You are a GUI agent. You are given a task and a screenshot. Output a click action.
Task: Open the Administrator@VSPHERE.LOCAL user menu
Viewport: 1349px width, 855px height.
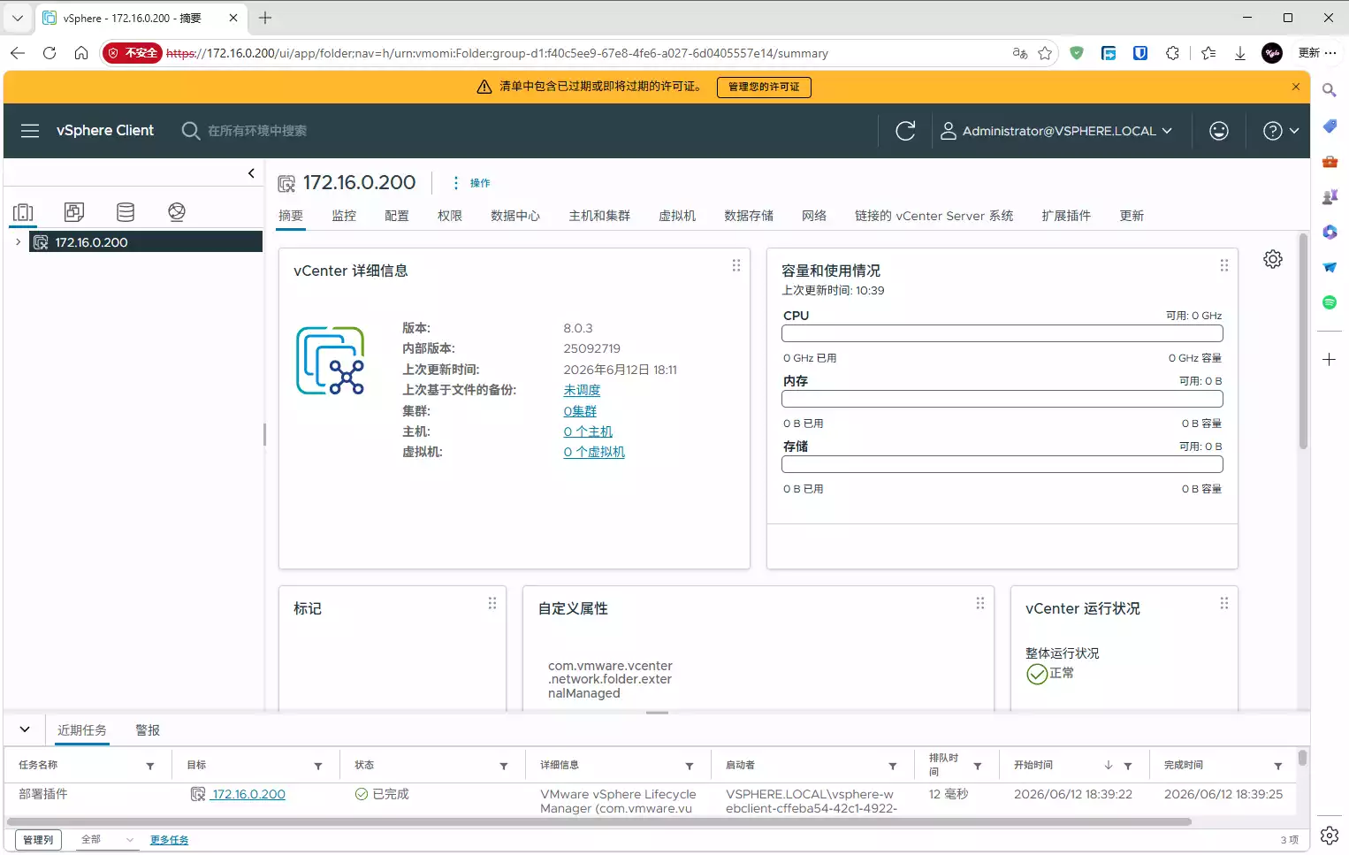1056,131
